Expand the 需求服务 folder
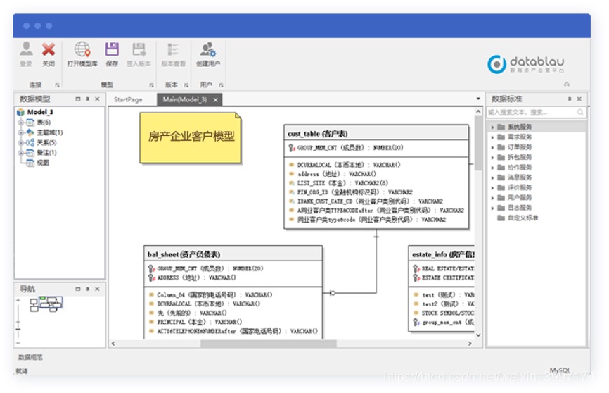 click(492, 137)
